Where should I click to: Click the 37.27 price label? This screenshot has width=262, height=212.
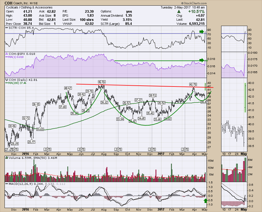pyautogui.click(x=138, y=100)
